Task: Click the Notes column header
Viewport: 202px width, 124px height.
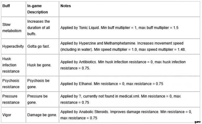Action: [66, 6]
